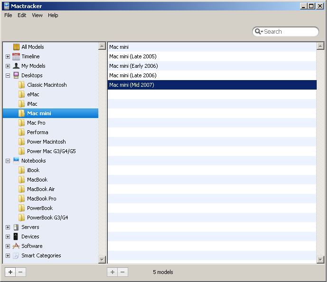
Task: Expand the Devices tree node
Action: click(8, 237)
